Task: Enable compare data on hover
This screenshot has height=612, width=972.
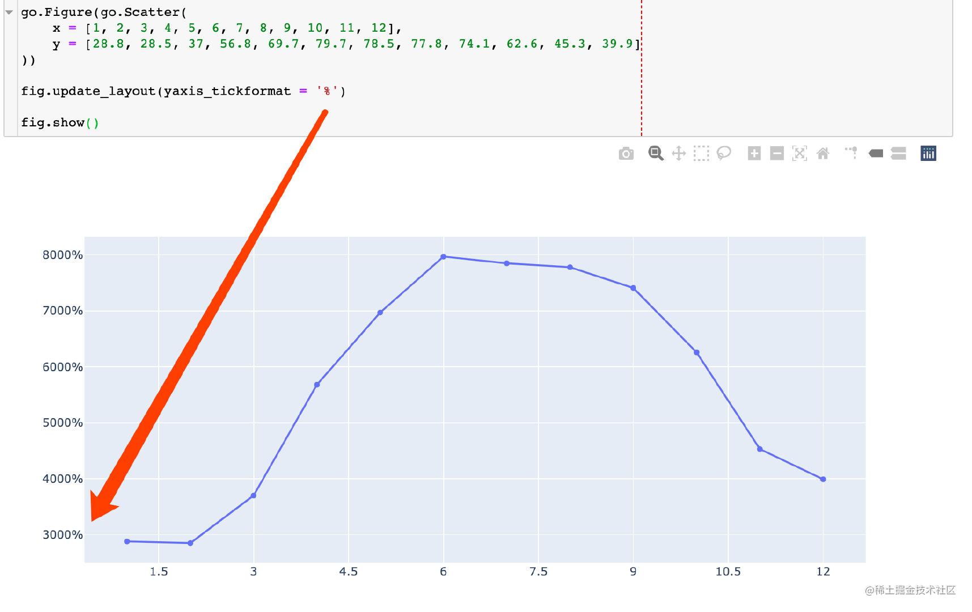Action: [899, 153]
